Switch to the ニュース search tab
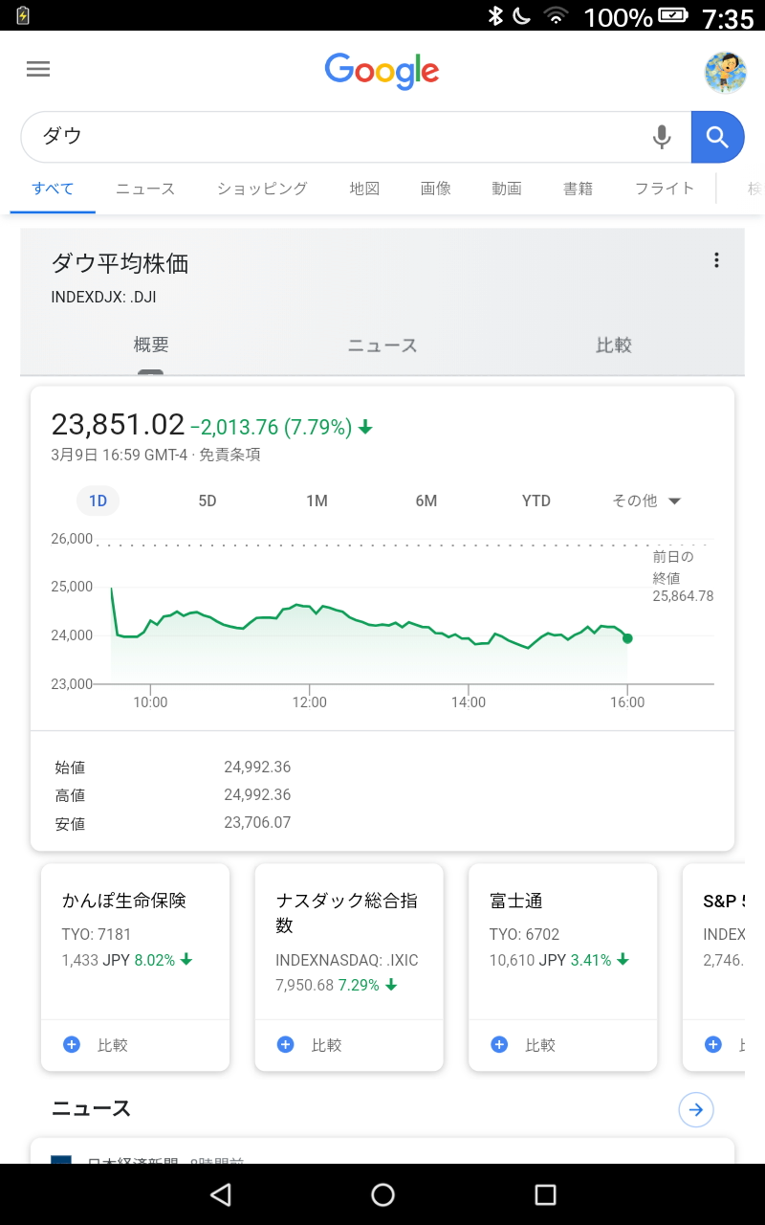 point(145,189)
